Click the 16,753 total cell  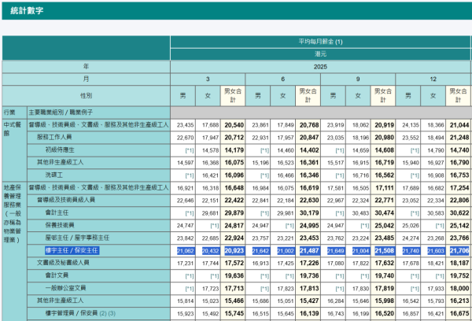click(458, 175)
